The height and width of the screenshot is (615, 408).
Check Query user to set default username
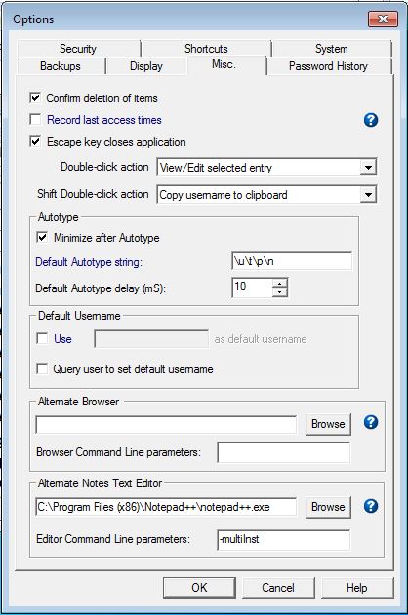click(x=42, y=368)
